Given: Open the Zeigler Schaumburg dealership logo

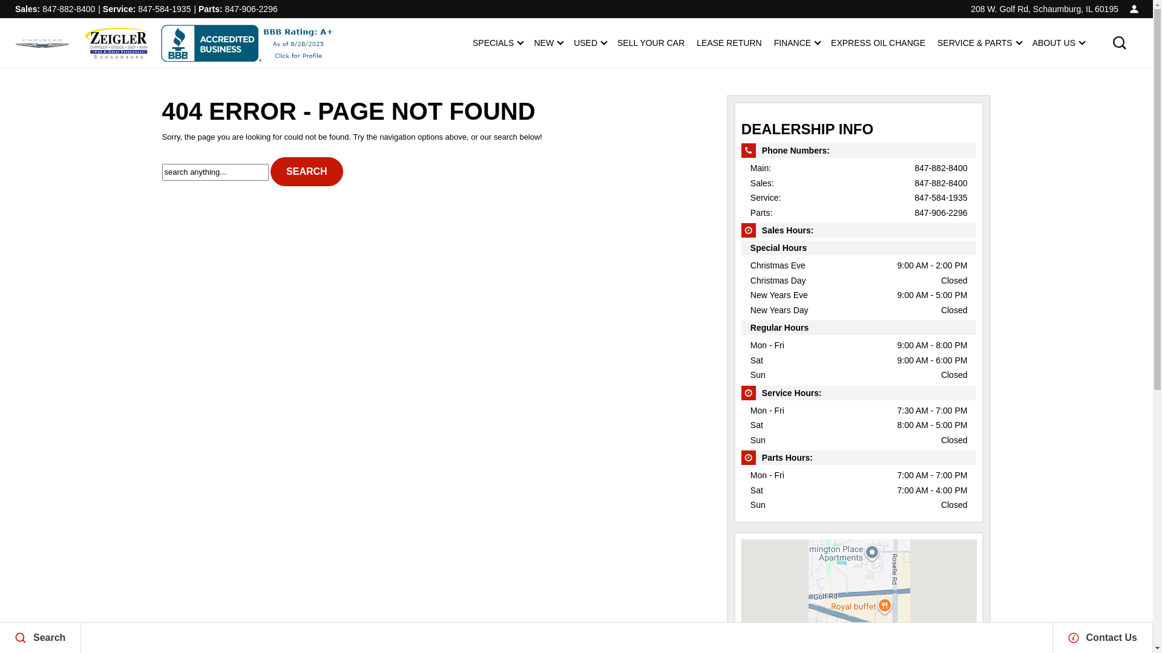Looking at the screenshot, I should [117, 43].
